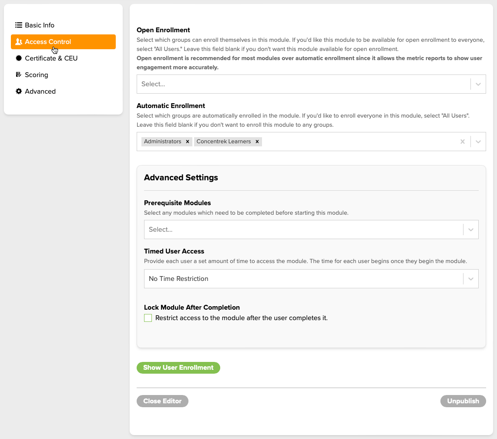Click the No Time Restriction field
The width and height of the screenshot is (497, 439).
[x=305, y=279]
